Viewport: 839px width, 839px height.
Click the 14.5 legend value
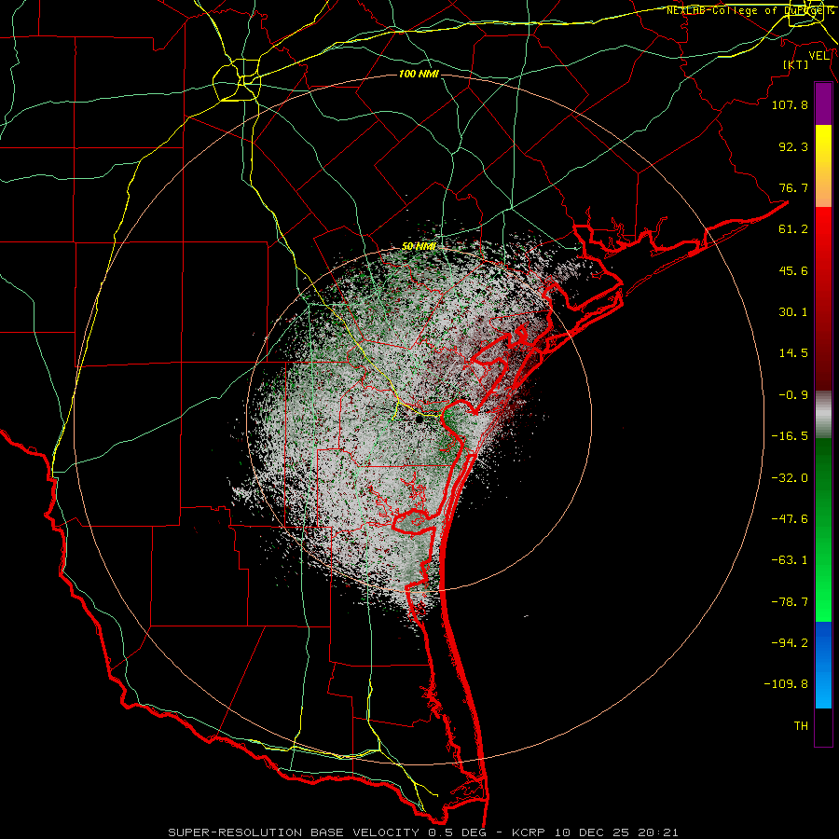coord(793,353)
